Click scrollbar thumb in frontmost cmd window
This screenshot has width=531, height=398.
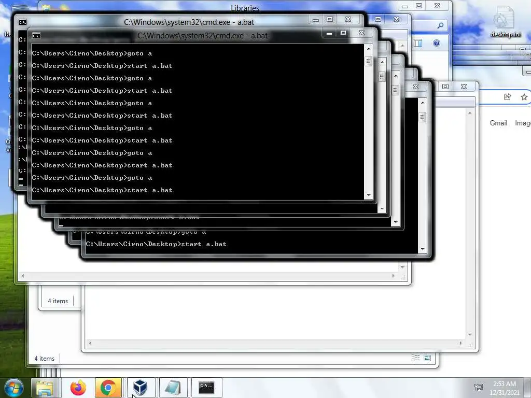369,61
